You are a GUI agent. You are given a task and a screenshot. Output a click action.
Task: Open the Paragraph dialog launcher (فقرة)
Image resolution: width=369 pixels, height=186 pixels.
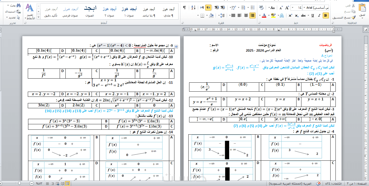[x=183, y=23]
